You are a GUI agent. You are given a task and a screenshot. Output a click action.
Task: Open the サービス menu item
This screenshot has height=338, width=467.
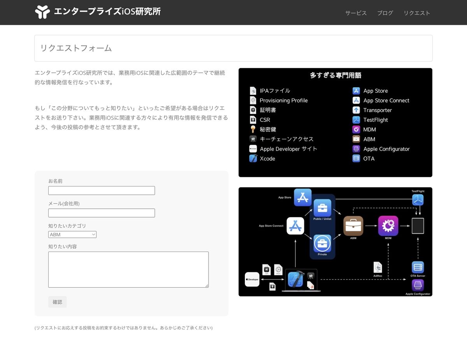click(x=356, y=13)
